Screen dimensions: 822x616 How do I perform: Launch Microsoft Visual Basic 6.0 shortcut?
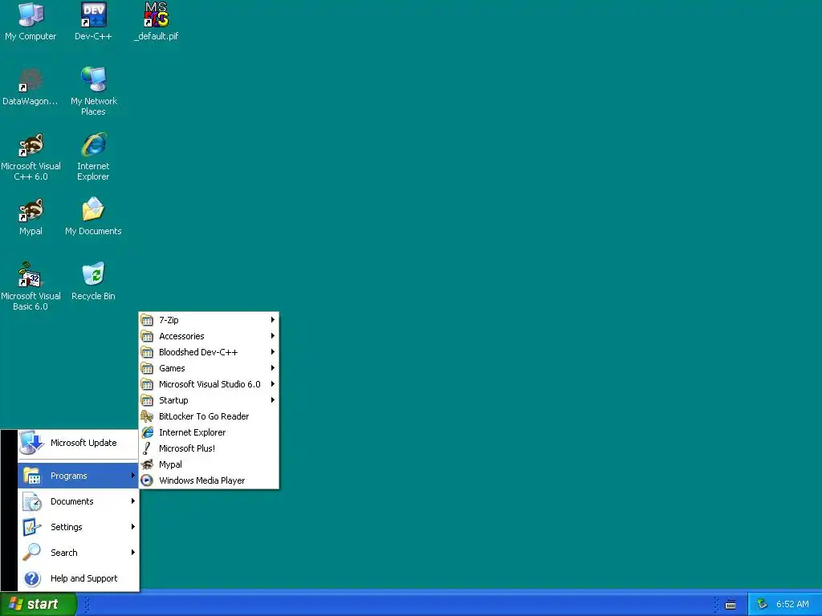pyautogui.click(x=31, y=286)
